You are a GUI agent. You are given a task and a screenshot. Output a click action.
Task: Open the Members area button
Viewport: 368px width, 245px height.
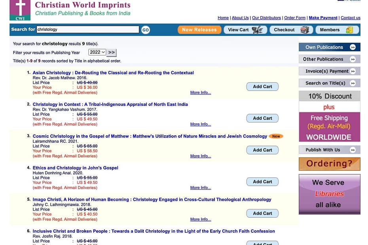336,30
